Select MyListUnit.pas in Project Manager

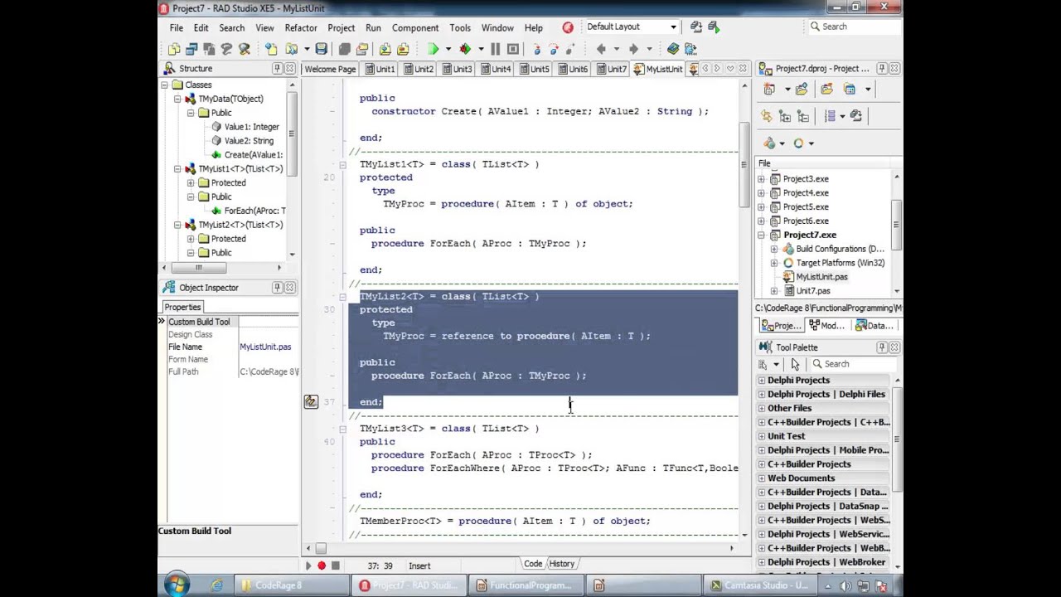click(x=821, y=277)
